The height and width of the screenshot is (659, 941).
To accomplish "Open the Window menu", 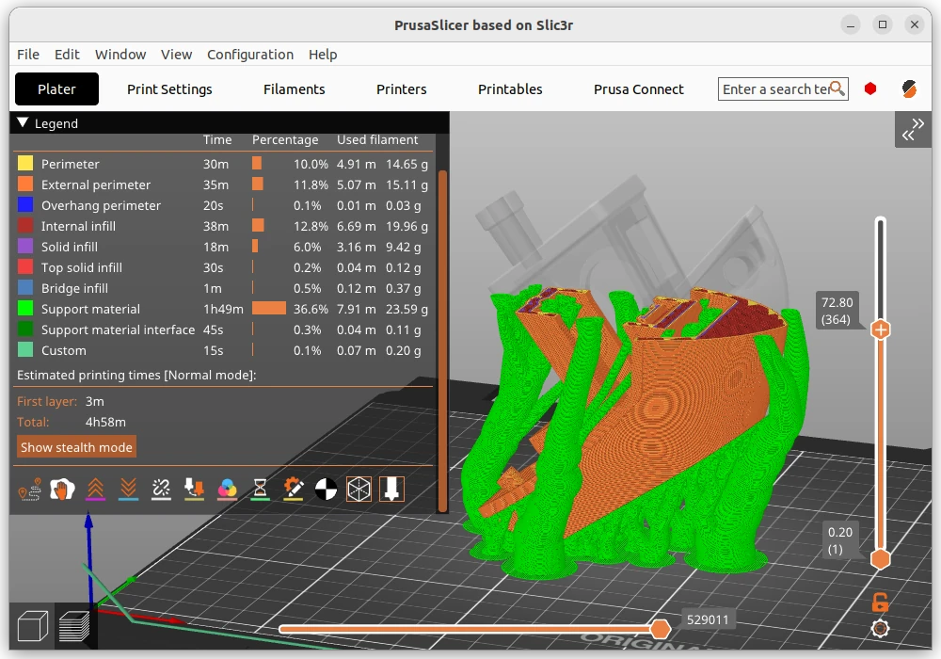I will [x=120, y=54].
